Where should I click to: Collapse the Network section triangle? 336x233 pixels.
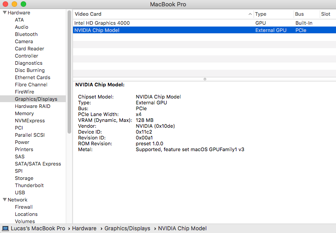(x=5, y=199)
